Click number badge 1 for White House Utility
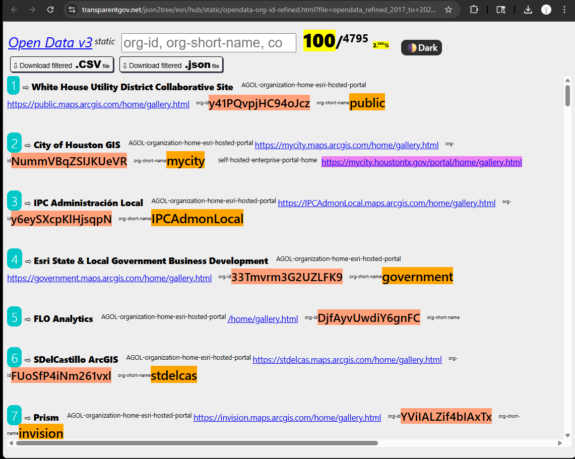The width and height of the screenshot is (575, 459). coord(14,85)
